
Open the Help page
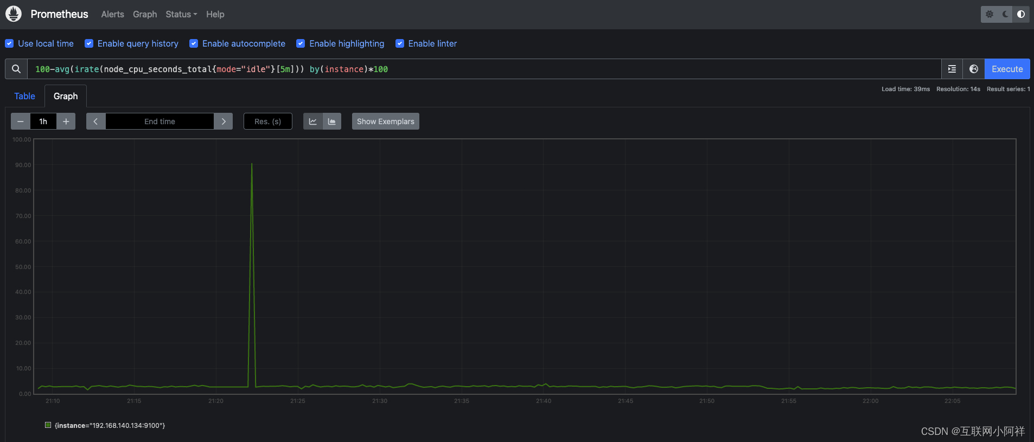tap(215, 14)
